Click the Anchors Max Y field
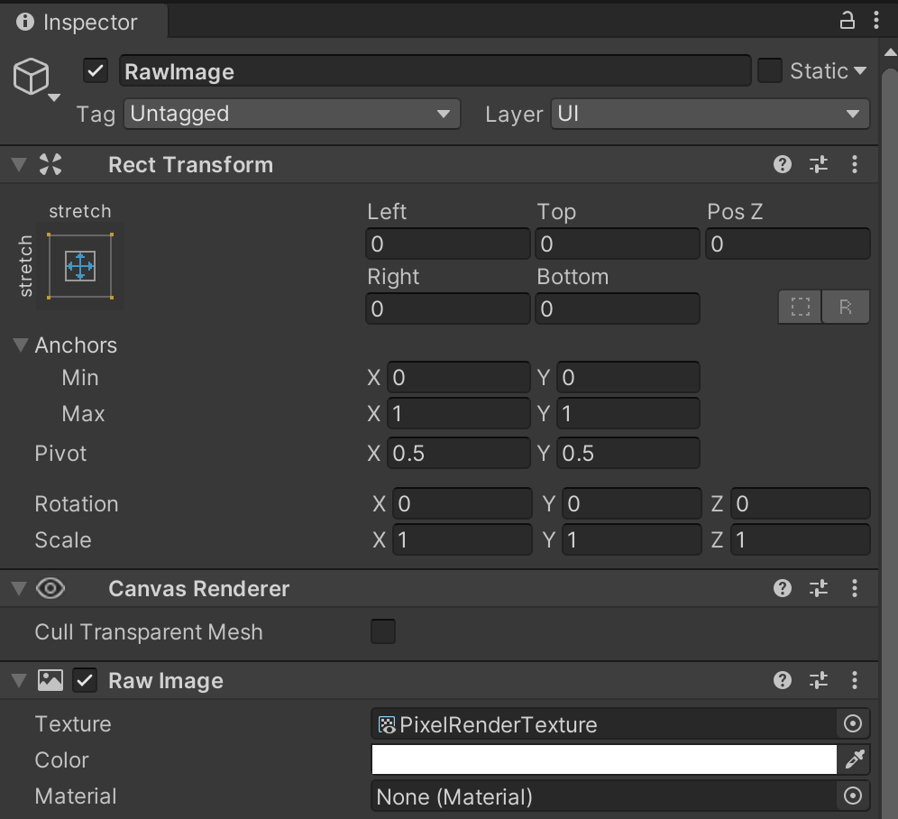The image size is (898, 819). pos(628,413)
